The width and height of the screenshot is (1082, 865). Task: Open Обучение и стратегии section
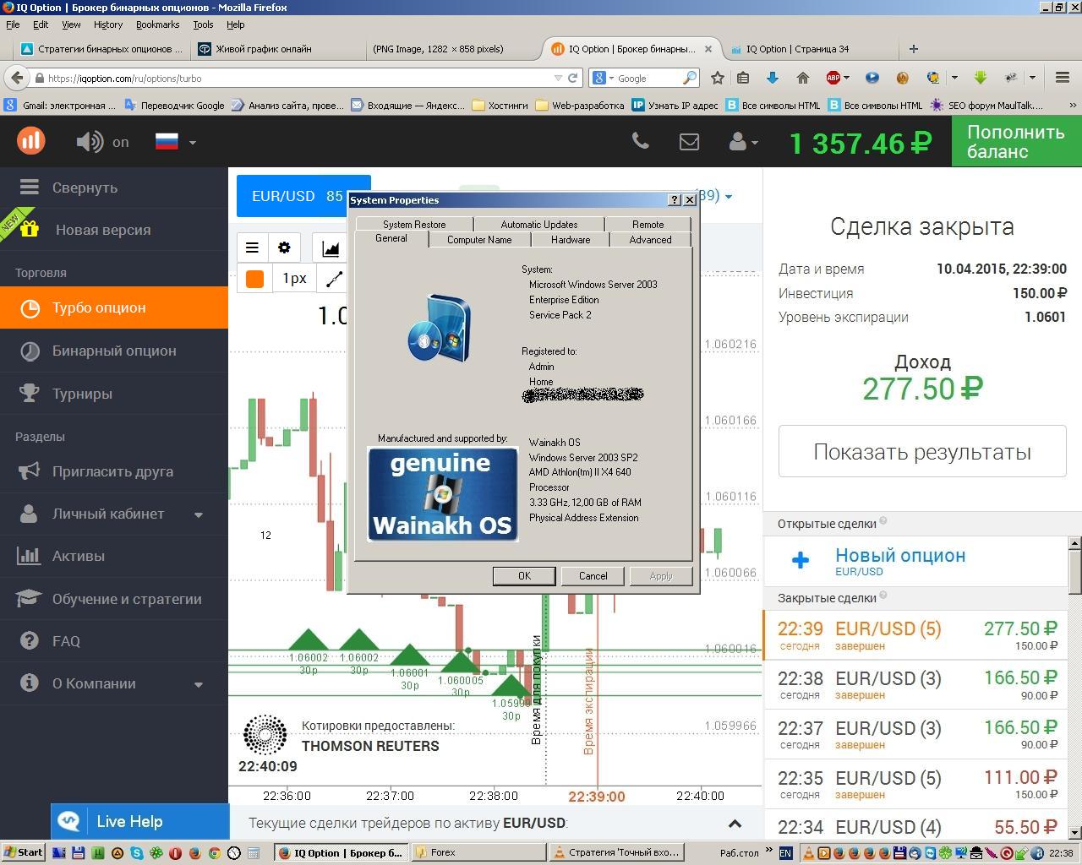114,599
